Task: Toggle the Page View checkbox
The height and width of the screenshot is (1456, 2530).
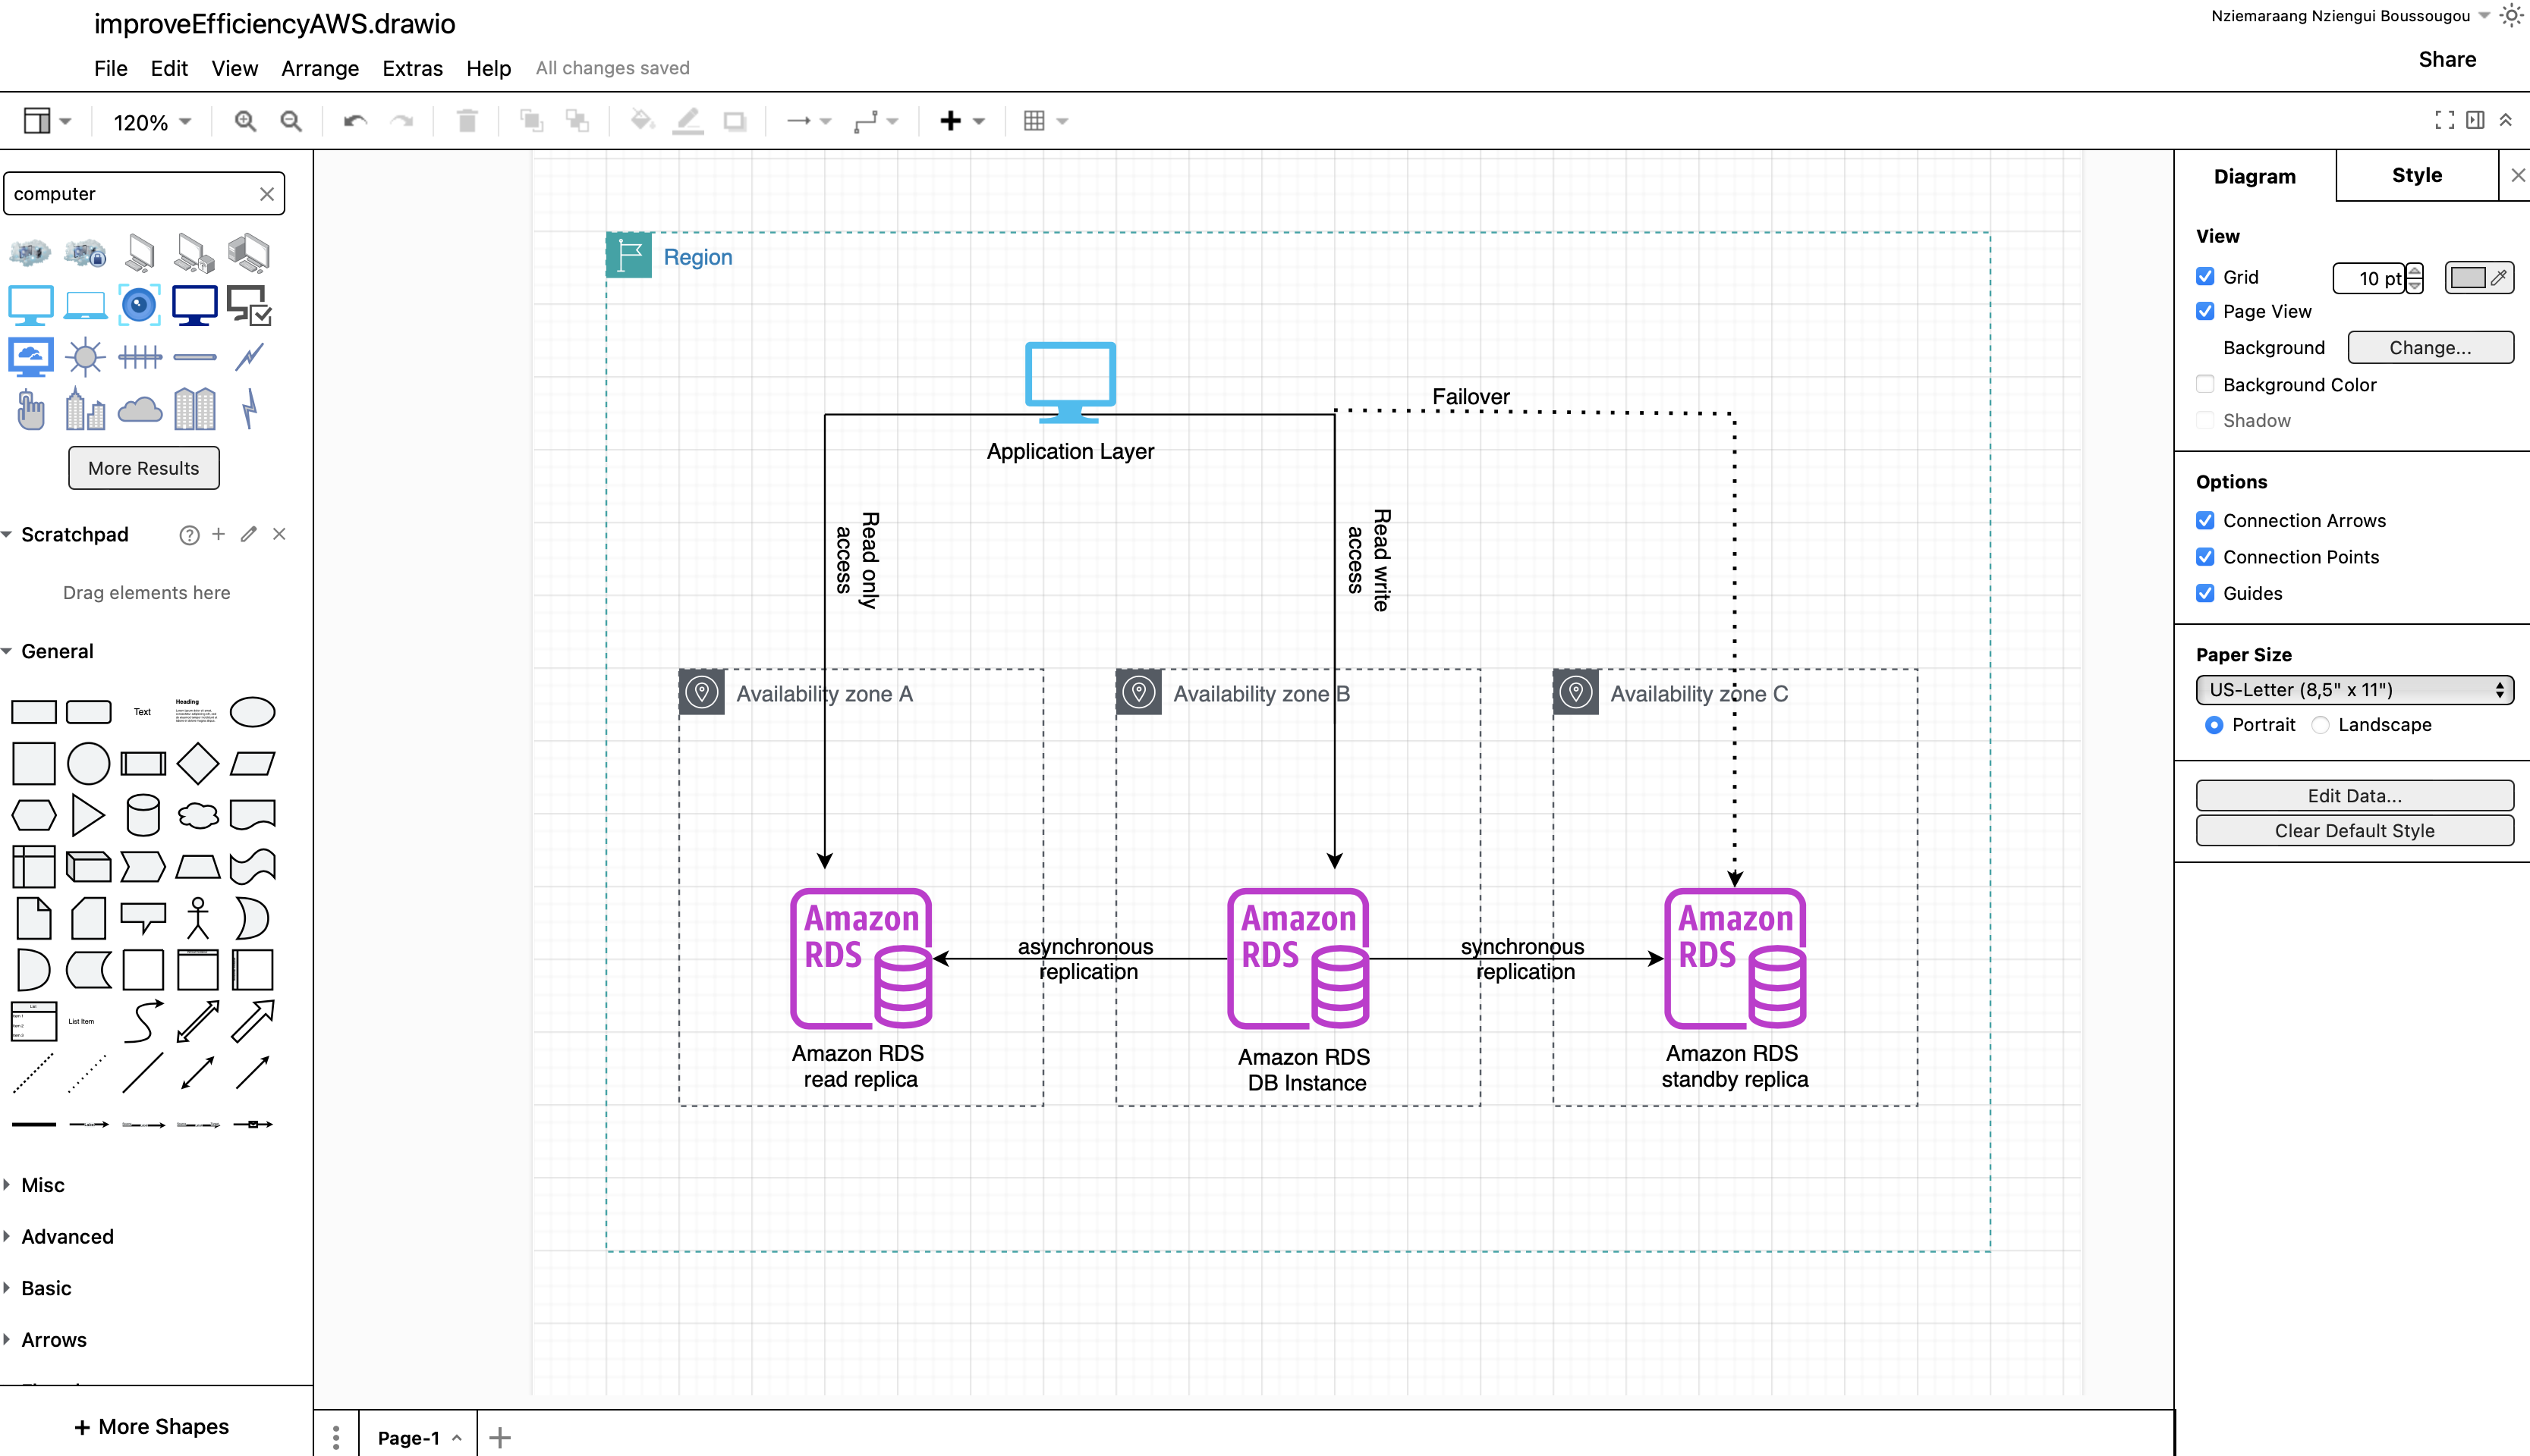Action: point(2205,311)
